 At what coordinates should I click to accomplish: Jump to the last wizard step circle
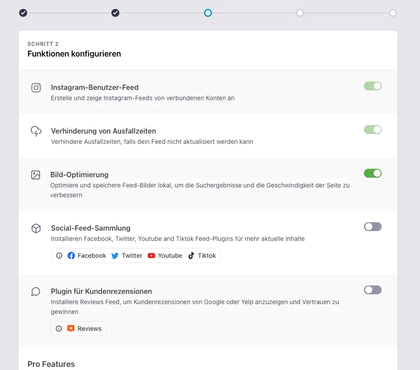coord(392,13)
